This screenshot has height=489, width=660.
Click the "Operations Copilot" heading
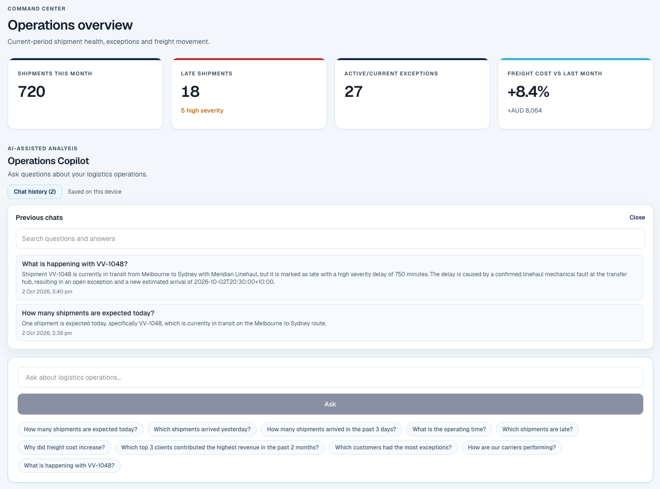coord(48,161)
